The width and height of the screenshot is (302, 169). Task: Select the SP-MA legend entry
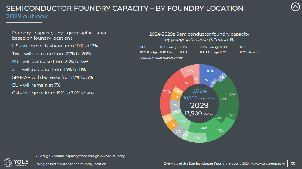(166, 52)
